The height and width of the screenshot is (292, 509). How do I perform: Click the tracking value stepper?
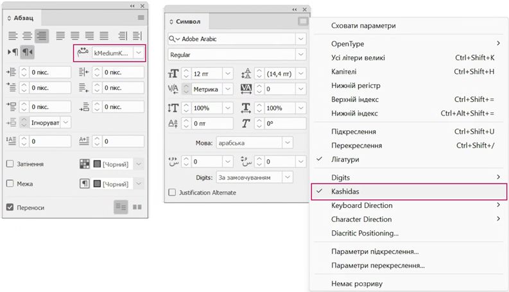(259, 89)
